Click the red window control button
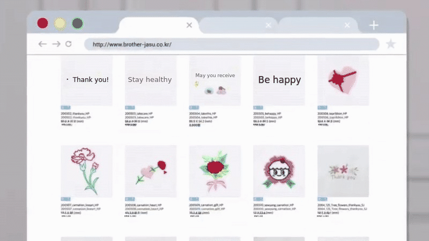The image size is (429, 241). pyautogui.click(x=43, y=23)
